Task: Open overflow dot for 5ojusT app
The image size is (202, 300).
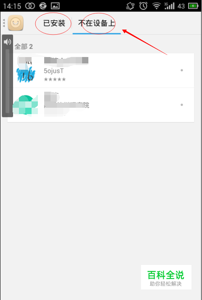Action: (x=182, y=70)
